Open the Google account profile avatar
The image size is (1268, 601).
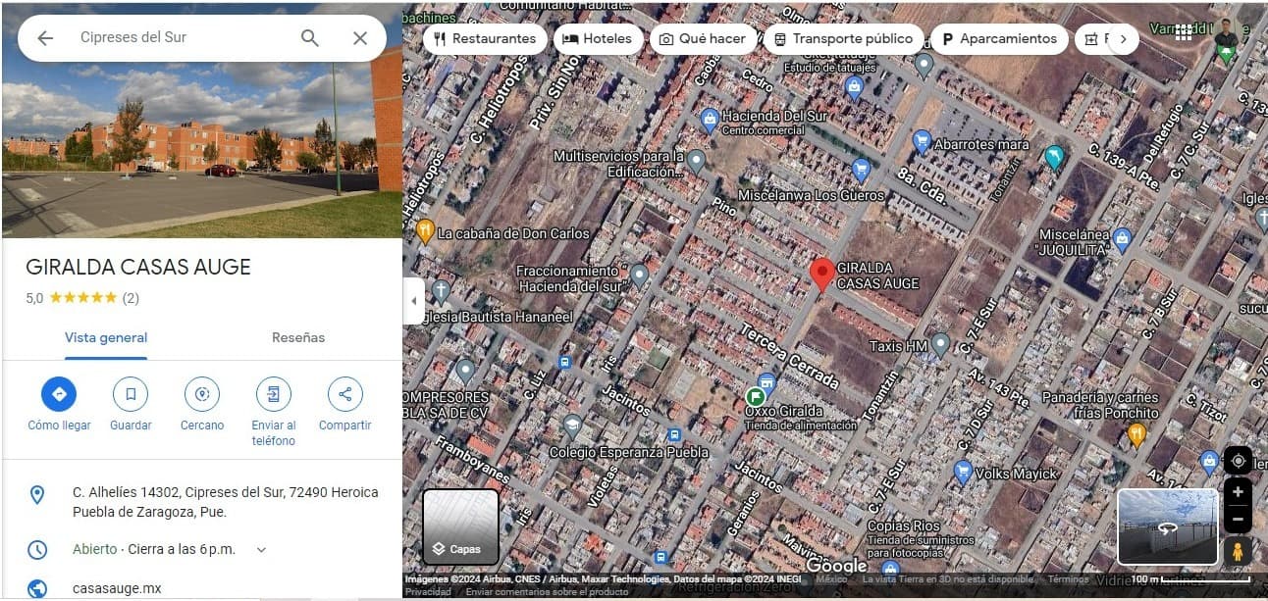(1226, 32)
